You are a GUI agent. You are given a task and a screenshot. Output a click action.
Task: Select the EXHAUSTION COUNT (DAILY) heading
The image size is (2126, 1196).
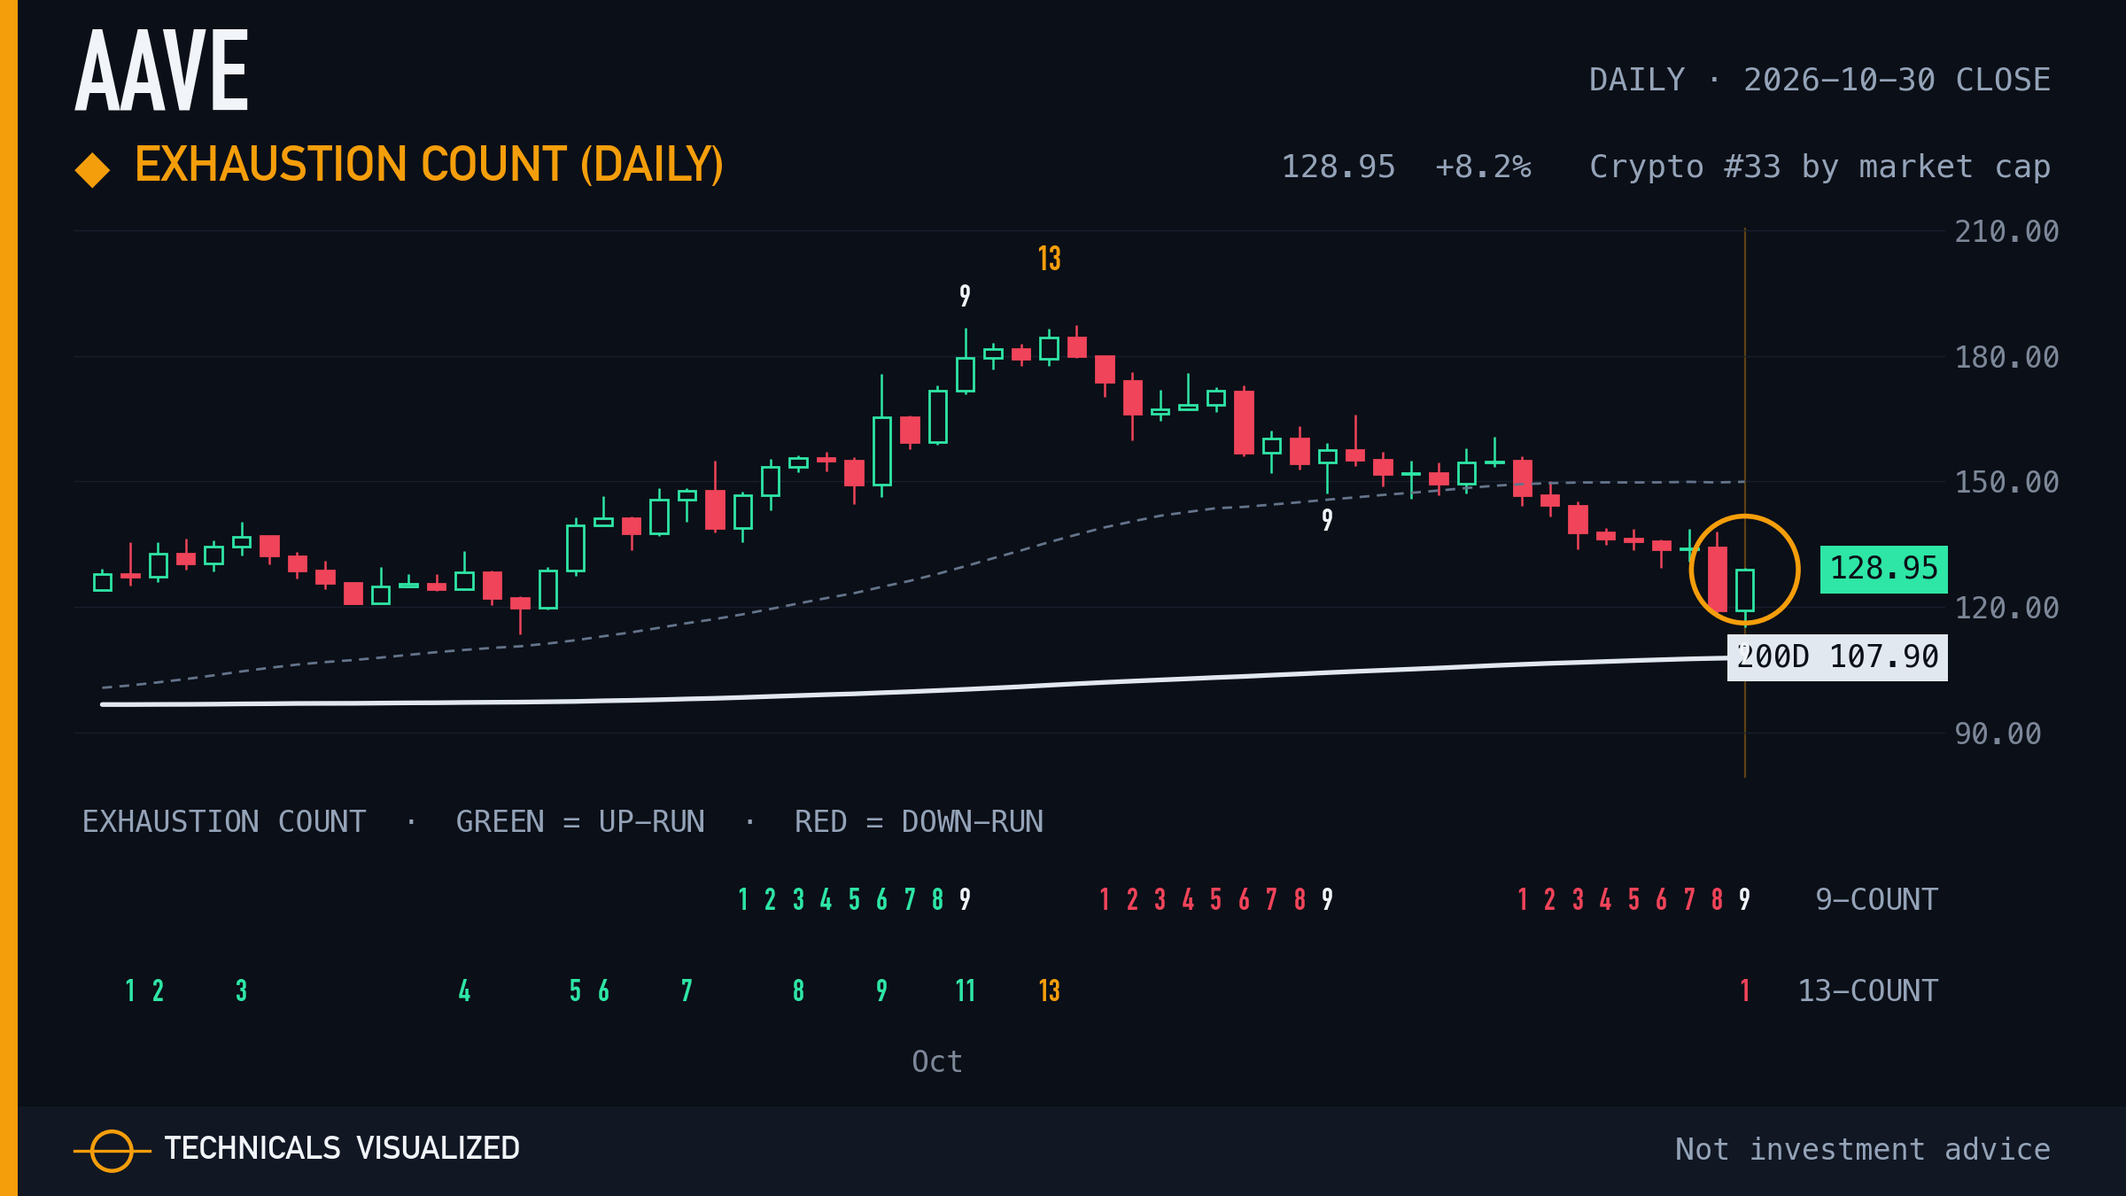[429, 165]
